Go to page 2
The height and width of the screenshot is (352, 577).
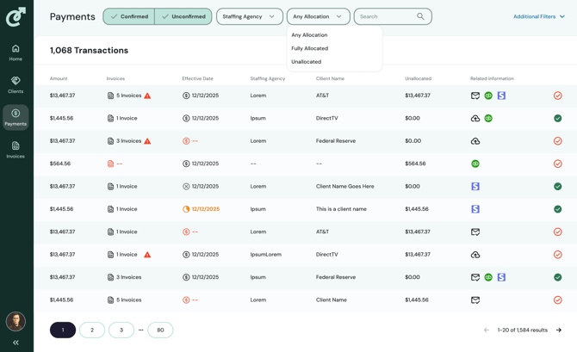(x=92, y=330)
